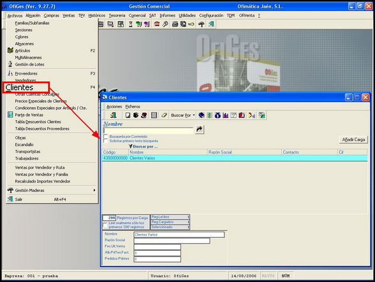Click the exit door icon in main toolbar
Image resolution: width=375 pixels, height=282 pixels.
coord(211,24)
